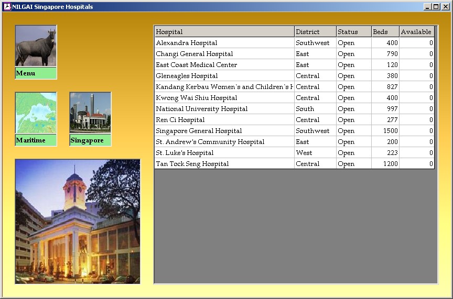
Task: Click the NILGAI app icon in title bar
Action: point(7,7)
